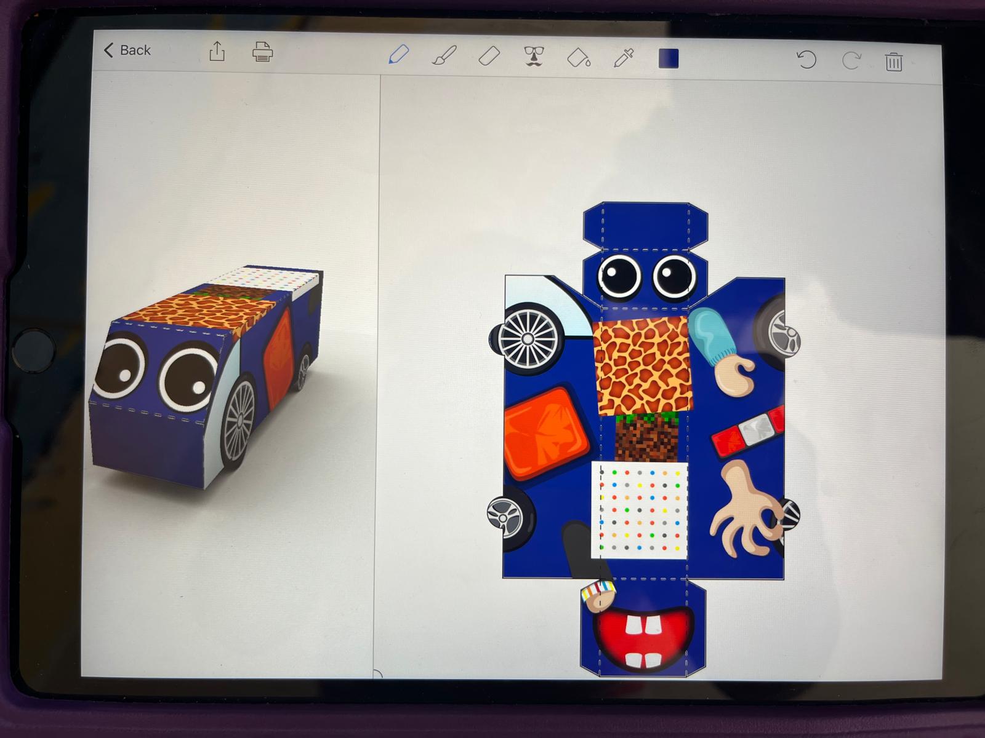The image size is (985, 738).
Task: Tap the blue-sleeved arm sticker
Action: click(721, 351)
